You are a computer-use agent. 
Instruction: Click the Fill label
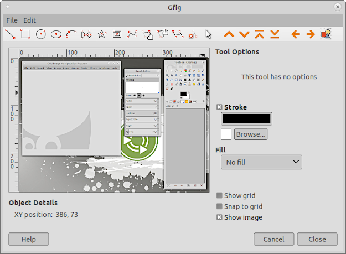pyautogui.click(x=220, y=150)
